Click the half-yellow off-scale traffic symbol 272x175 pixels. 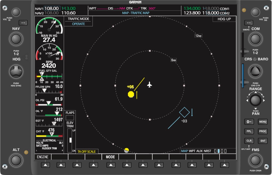[126, 150]
